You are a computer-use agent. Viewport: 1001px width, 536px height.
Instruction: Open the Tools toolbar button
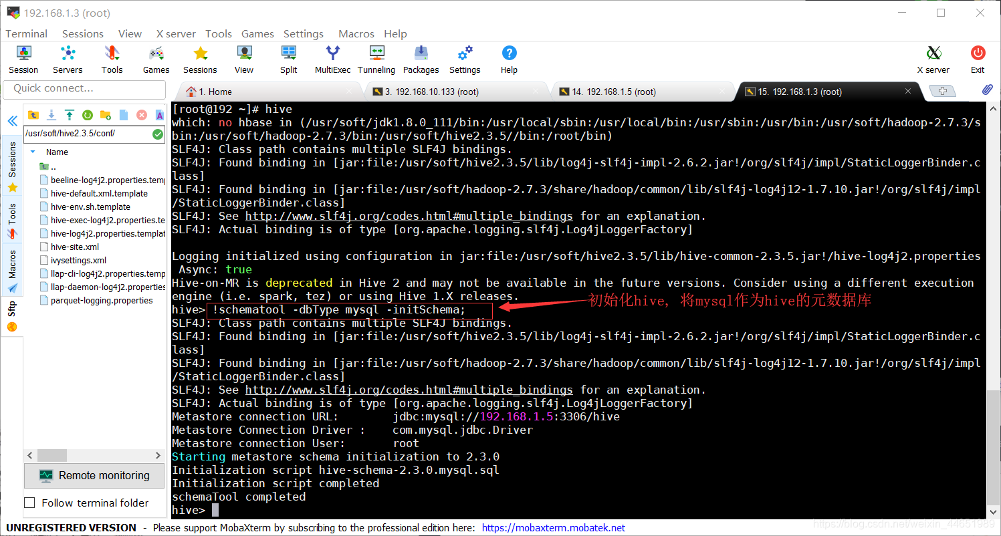click(112, 59)
